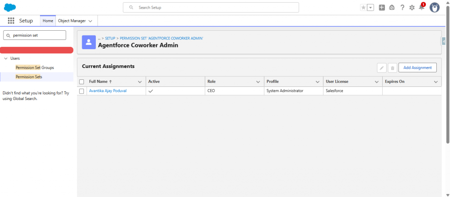Open the Help question mark icon

pos(403,8)
